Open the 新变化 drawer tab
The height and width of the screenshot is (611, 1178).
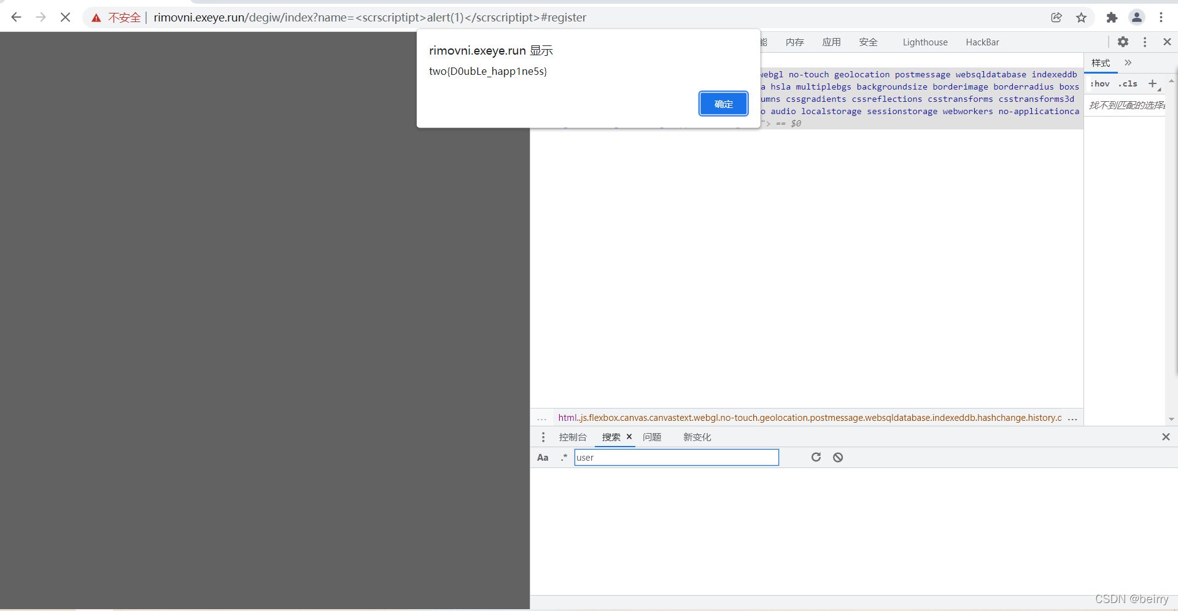(697, 437)
